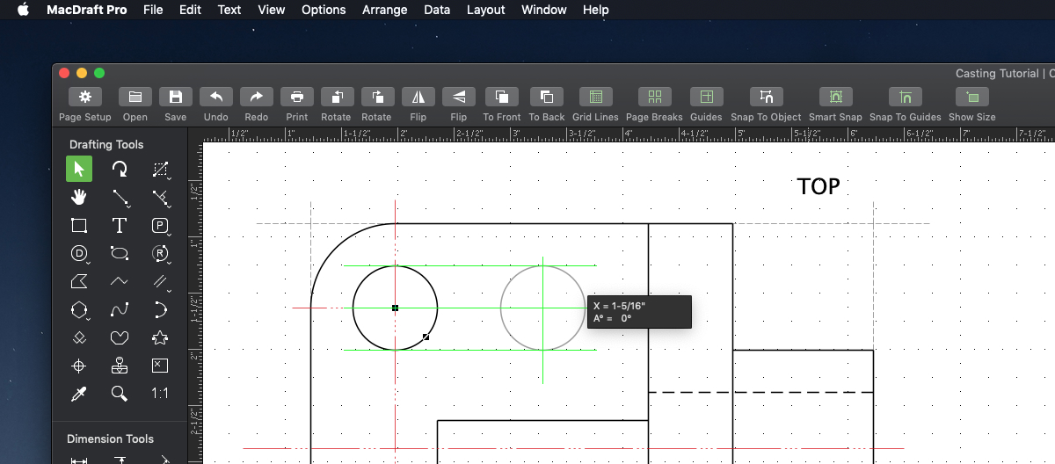
Task: Toggle Snap To Object
Action: (x=766, y=97)
